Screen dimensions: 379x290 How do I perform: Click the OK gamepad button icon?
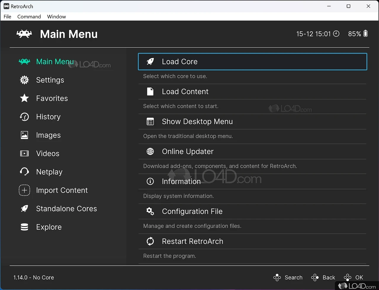(x=347, y=277)
